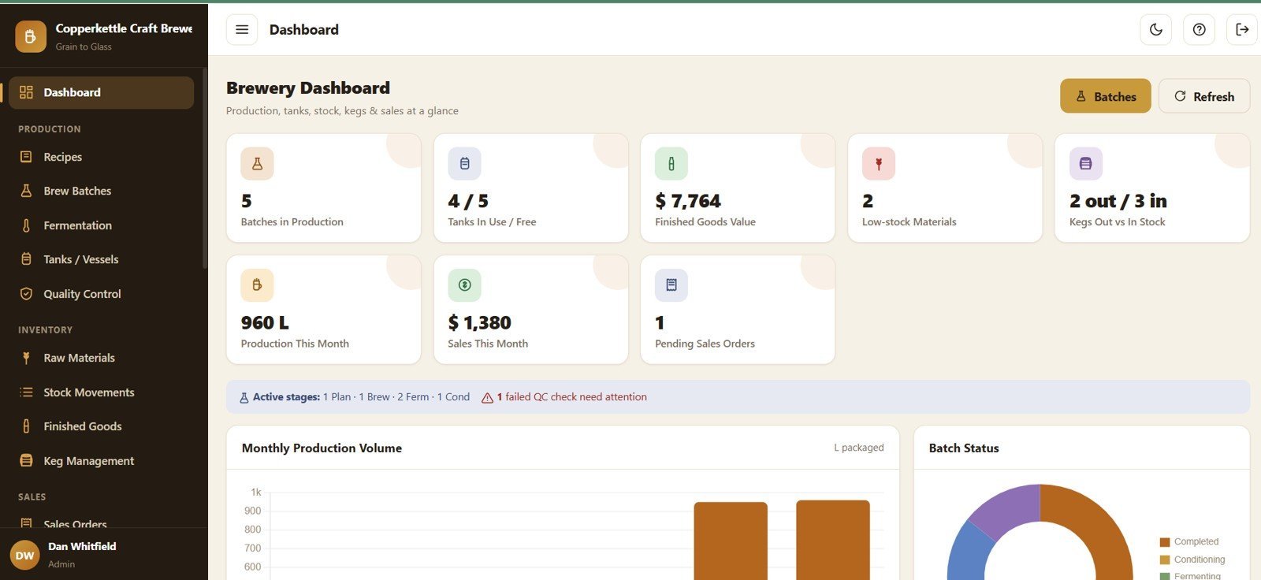Screen dimensions: 1261x580
Task: Toggle the sidebar hamburger menu
Action: point(242,29)
